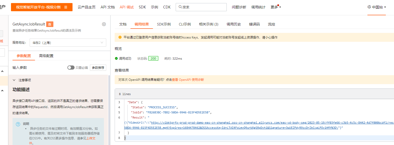The image size is (394, 145).
Task: Open 流控 tab
Action: click(x=271, y=24)
